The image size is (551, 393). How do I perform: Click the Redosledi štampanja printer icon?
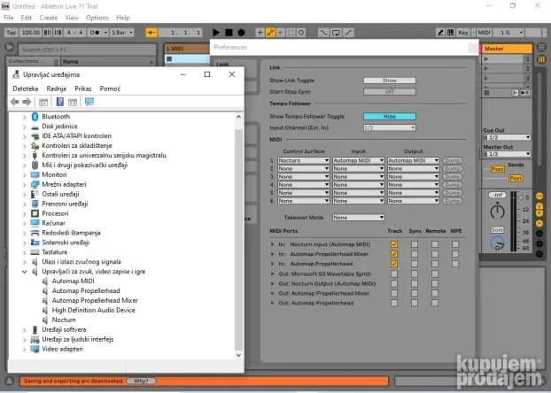(x=35, y=233)
